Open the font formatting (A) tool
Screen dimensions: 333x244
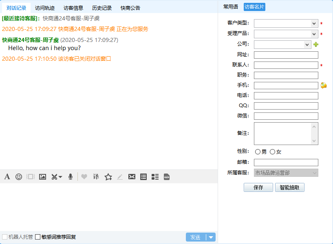(x=7, y=177)
